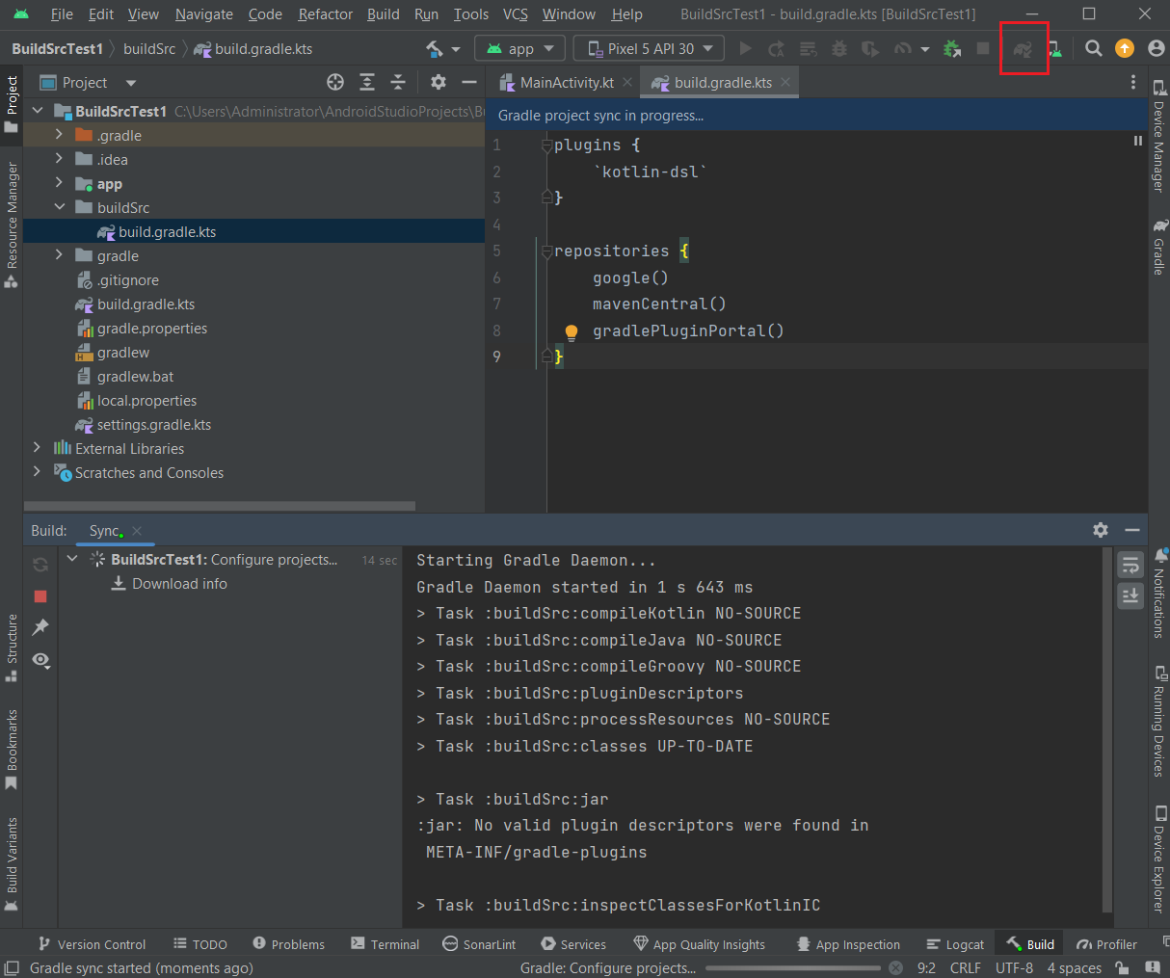Close the build.gradle.kts editor tab
This screenshot has height=978, width=1170.
785,82
